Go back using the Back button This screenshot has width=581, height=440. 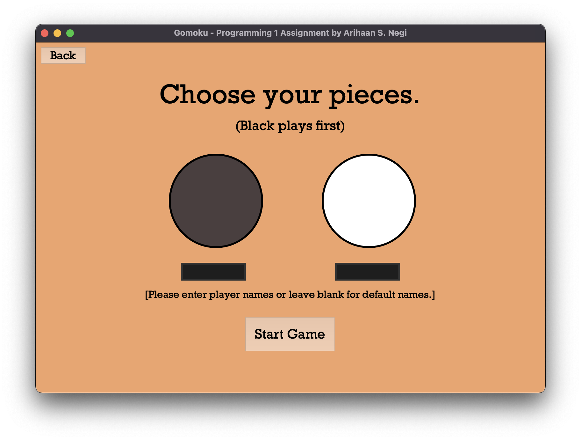(63, 55)
